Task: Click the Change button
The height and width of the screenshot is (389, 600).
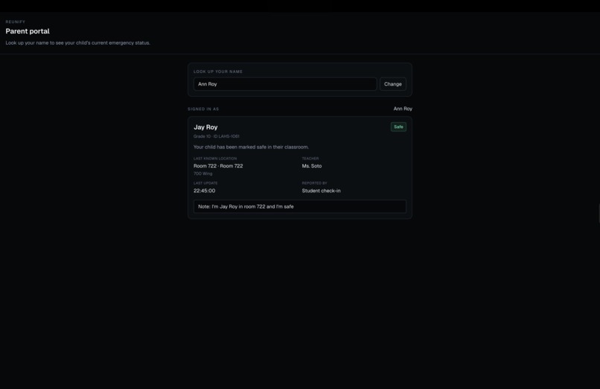Action: click(x=392, y=84)
